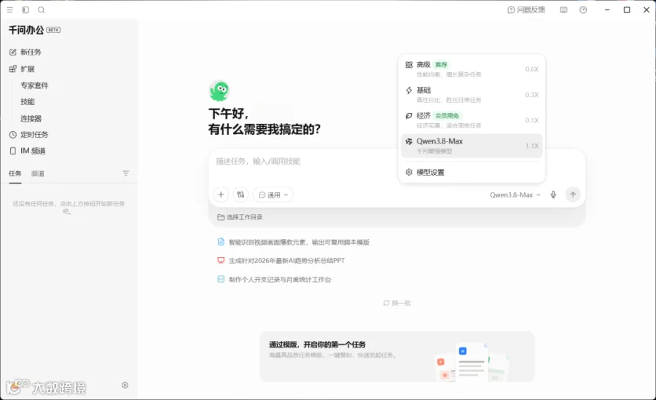Open the usage gauge icon in title bar
Image resolution: width=656 pixels, height=400 pixels.
pos(583,9)
